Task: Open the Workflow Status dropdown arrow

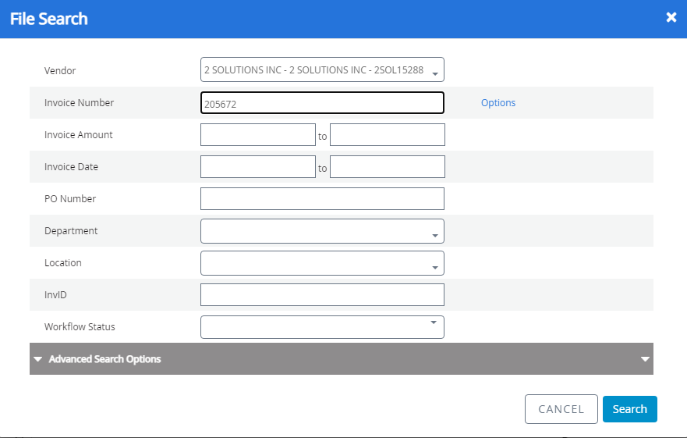Action: (434, 322)
